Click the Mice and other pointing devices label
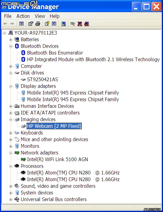163x212 pixels. click(54, 139)
